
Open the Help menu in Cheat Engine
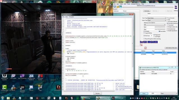tap(143, 4)
